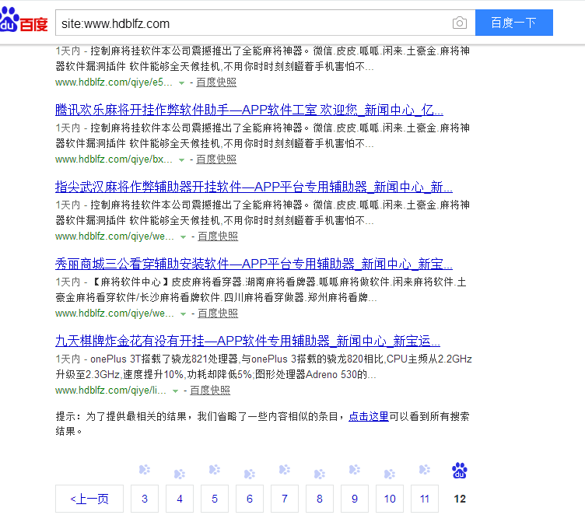Open result 九天棋牌炸金花有没有开挂
585x522 pixels.
(247, 341)
